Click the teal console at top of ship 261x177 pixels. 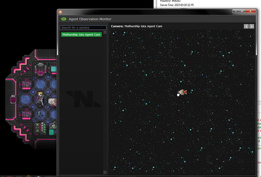[54, 69]
